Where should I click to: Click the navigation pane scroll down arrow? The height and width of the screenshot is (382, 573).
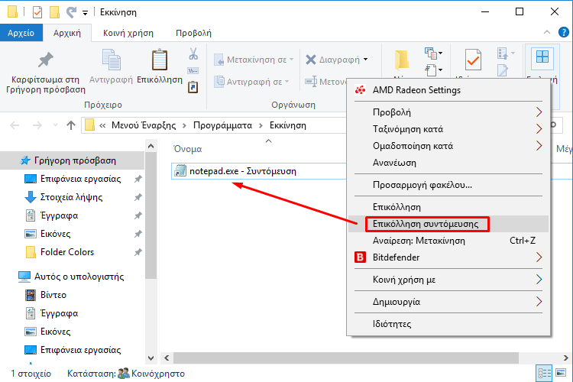(x=151, y=358)
